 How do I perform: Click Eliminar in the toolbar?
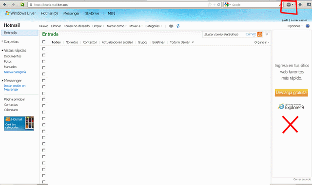(56, 26)
